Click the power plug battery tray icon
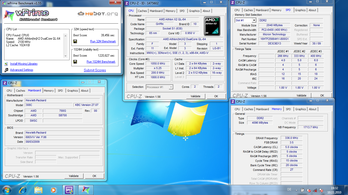Image resolution: width=348 pixels, height=195 pixels. pos(302,190)
